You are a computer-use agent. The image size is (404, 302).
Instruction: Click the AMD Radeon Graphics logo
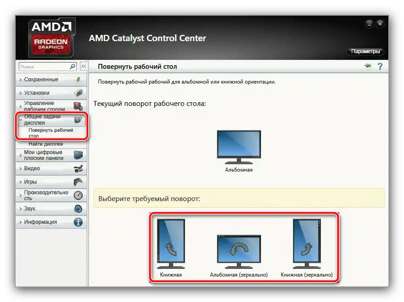pyautogui.click(x=51, y=38)
